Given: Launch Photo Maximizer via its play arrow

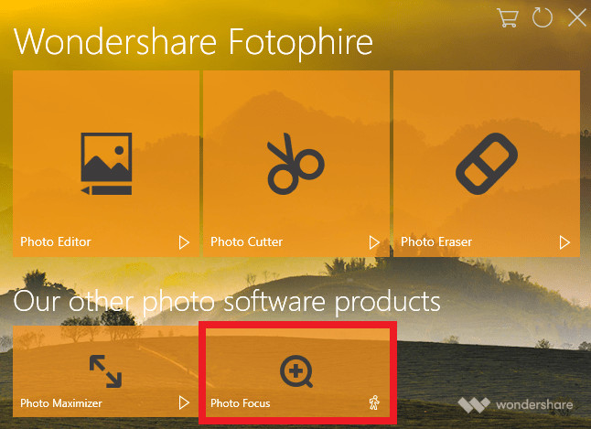Looking at the screenshot, I should click(184, 402).
